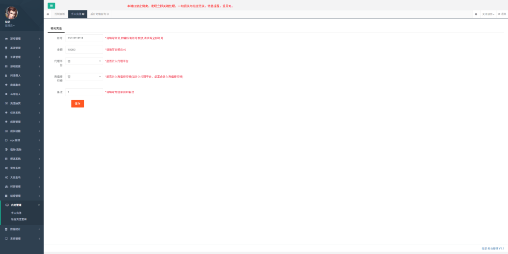Open the 关闭操作 dropdown menu

click(488, 14)
